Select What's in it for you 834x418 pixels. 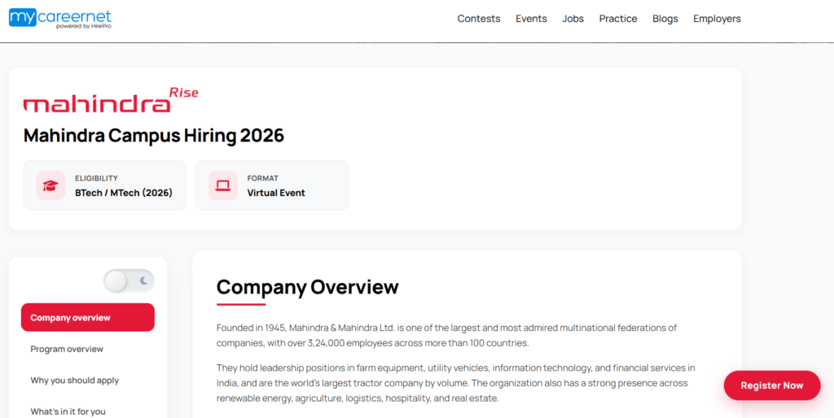pos(68,411)
